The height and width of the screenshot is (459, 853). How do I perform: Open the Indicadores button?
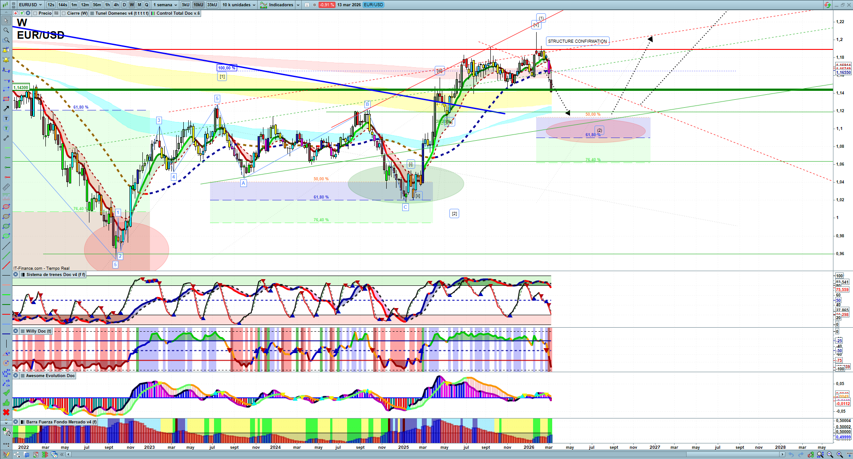pos(277,5)
